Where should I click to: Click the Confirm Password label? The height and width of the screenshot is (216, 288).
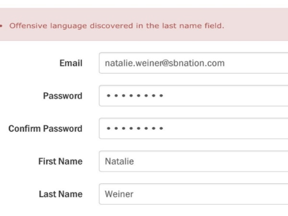pos(45,129)
